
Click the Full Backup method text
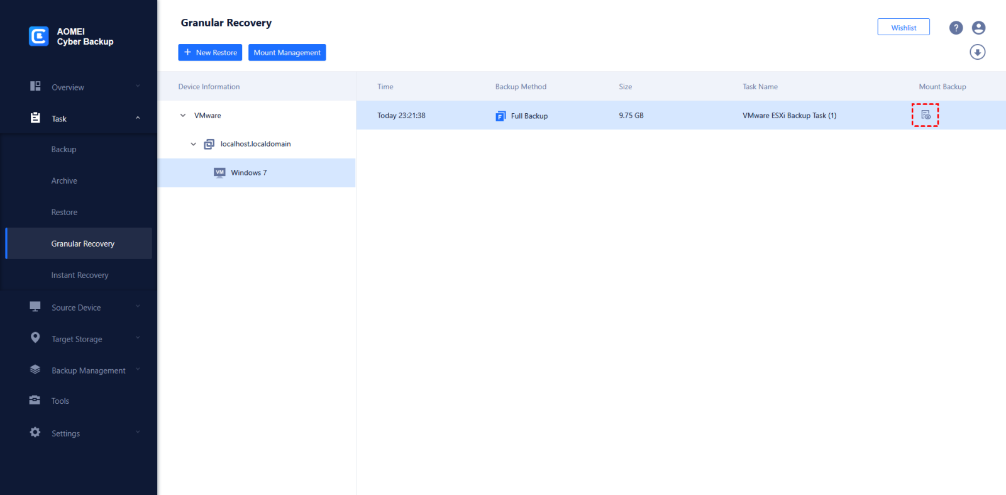[529, 116]
